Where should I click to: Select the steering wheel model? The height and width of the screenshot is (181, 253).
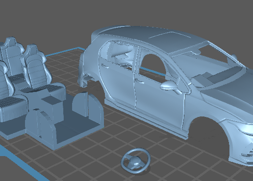(x=136, y=160)
